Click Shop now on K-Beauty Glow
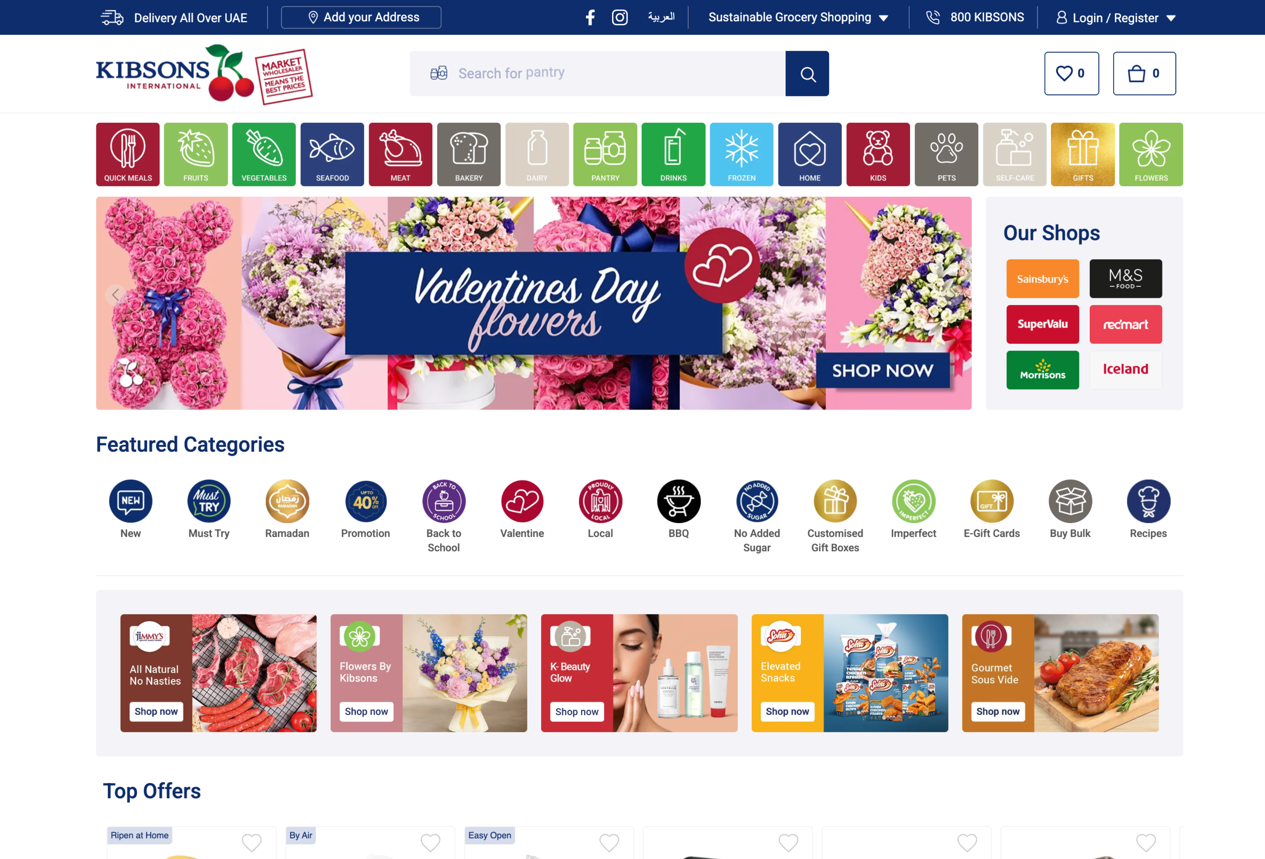Image resolution: width=1265 pixels, height=859 pixels. tap(576, 711)
